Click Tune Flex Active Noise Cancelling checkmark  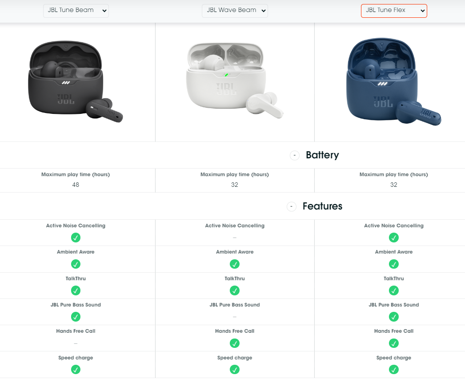394,238
